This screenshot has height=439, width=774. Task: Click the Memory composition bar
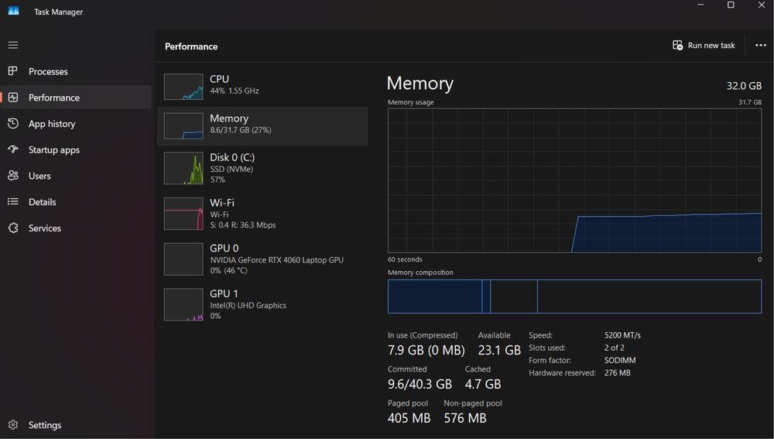(574, 297)
